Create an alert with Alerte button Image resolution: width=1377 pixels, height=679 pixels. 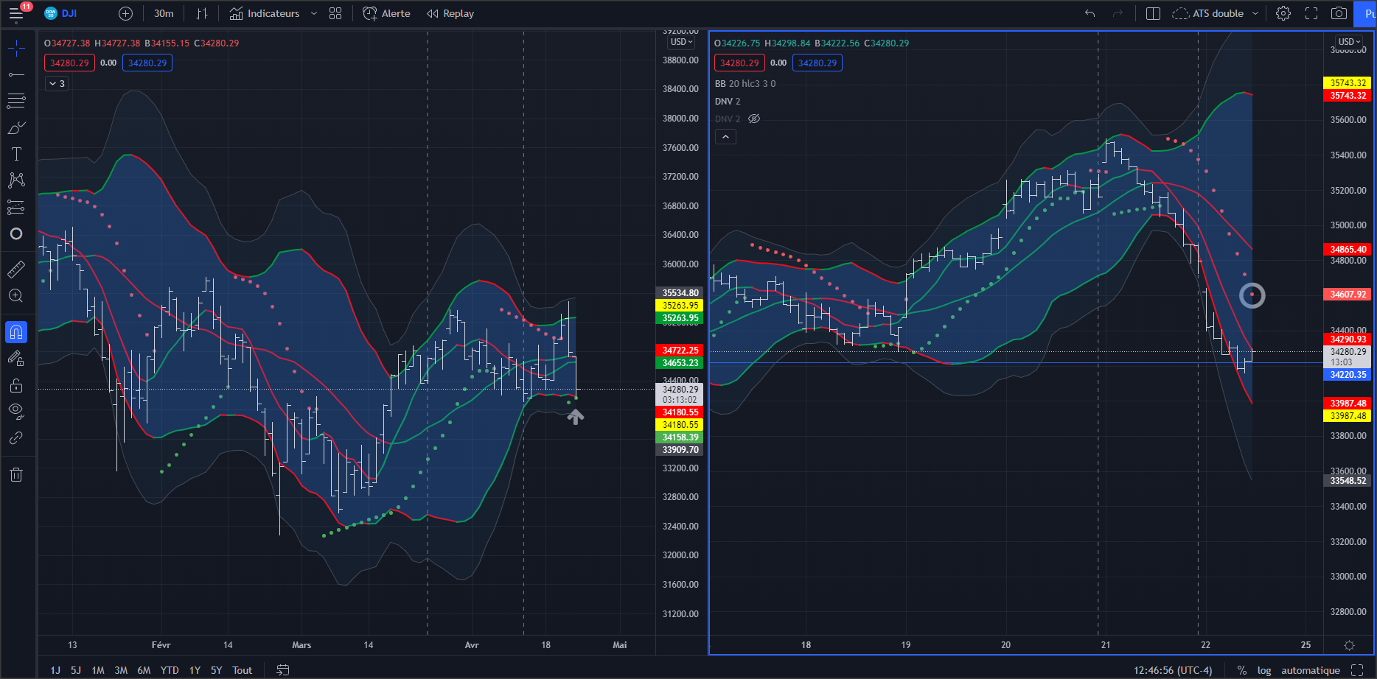[x=386, y=13]
